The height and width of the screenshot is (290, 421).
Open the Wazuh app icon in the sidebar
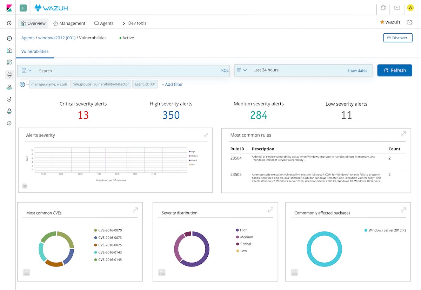click(9, 74)
